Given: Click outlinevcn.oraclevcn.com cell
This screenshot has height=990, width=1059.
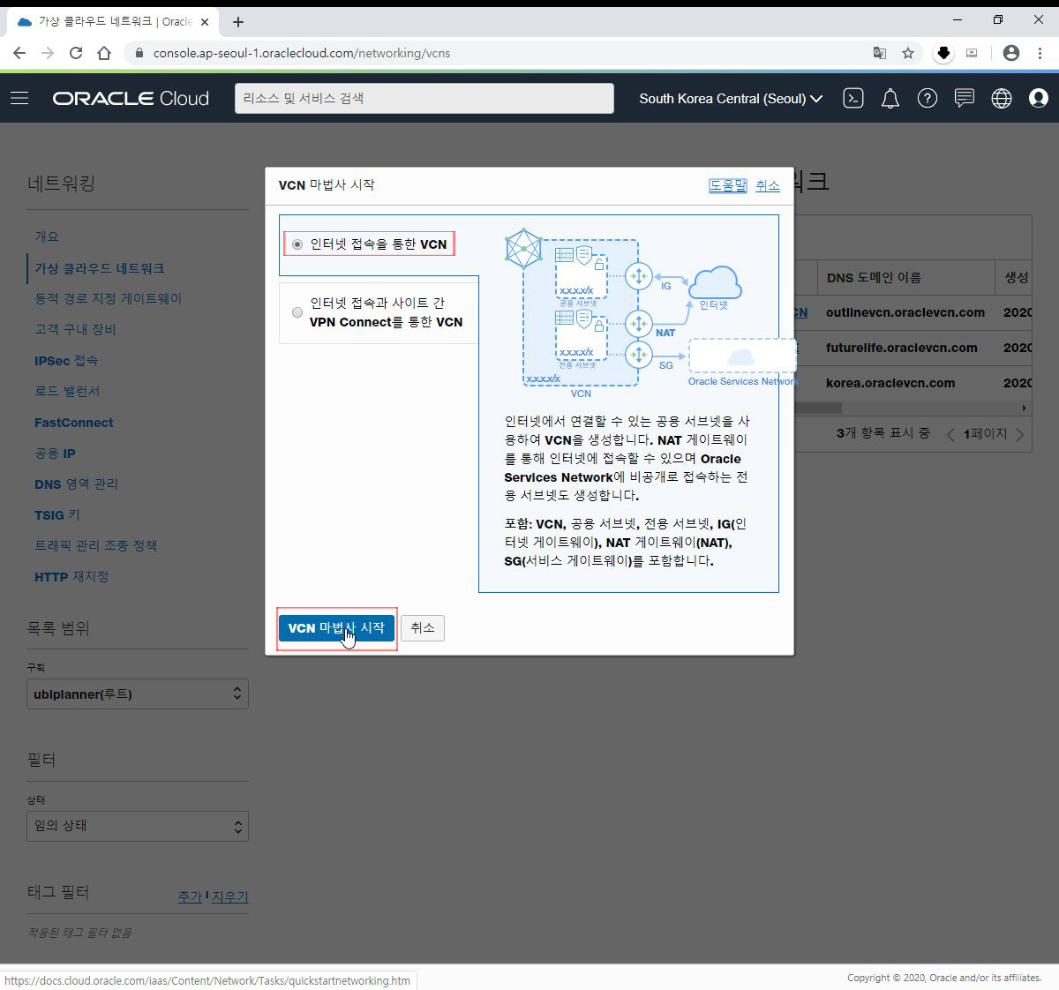Looking at the screenshot, I should tap(905, 312).
